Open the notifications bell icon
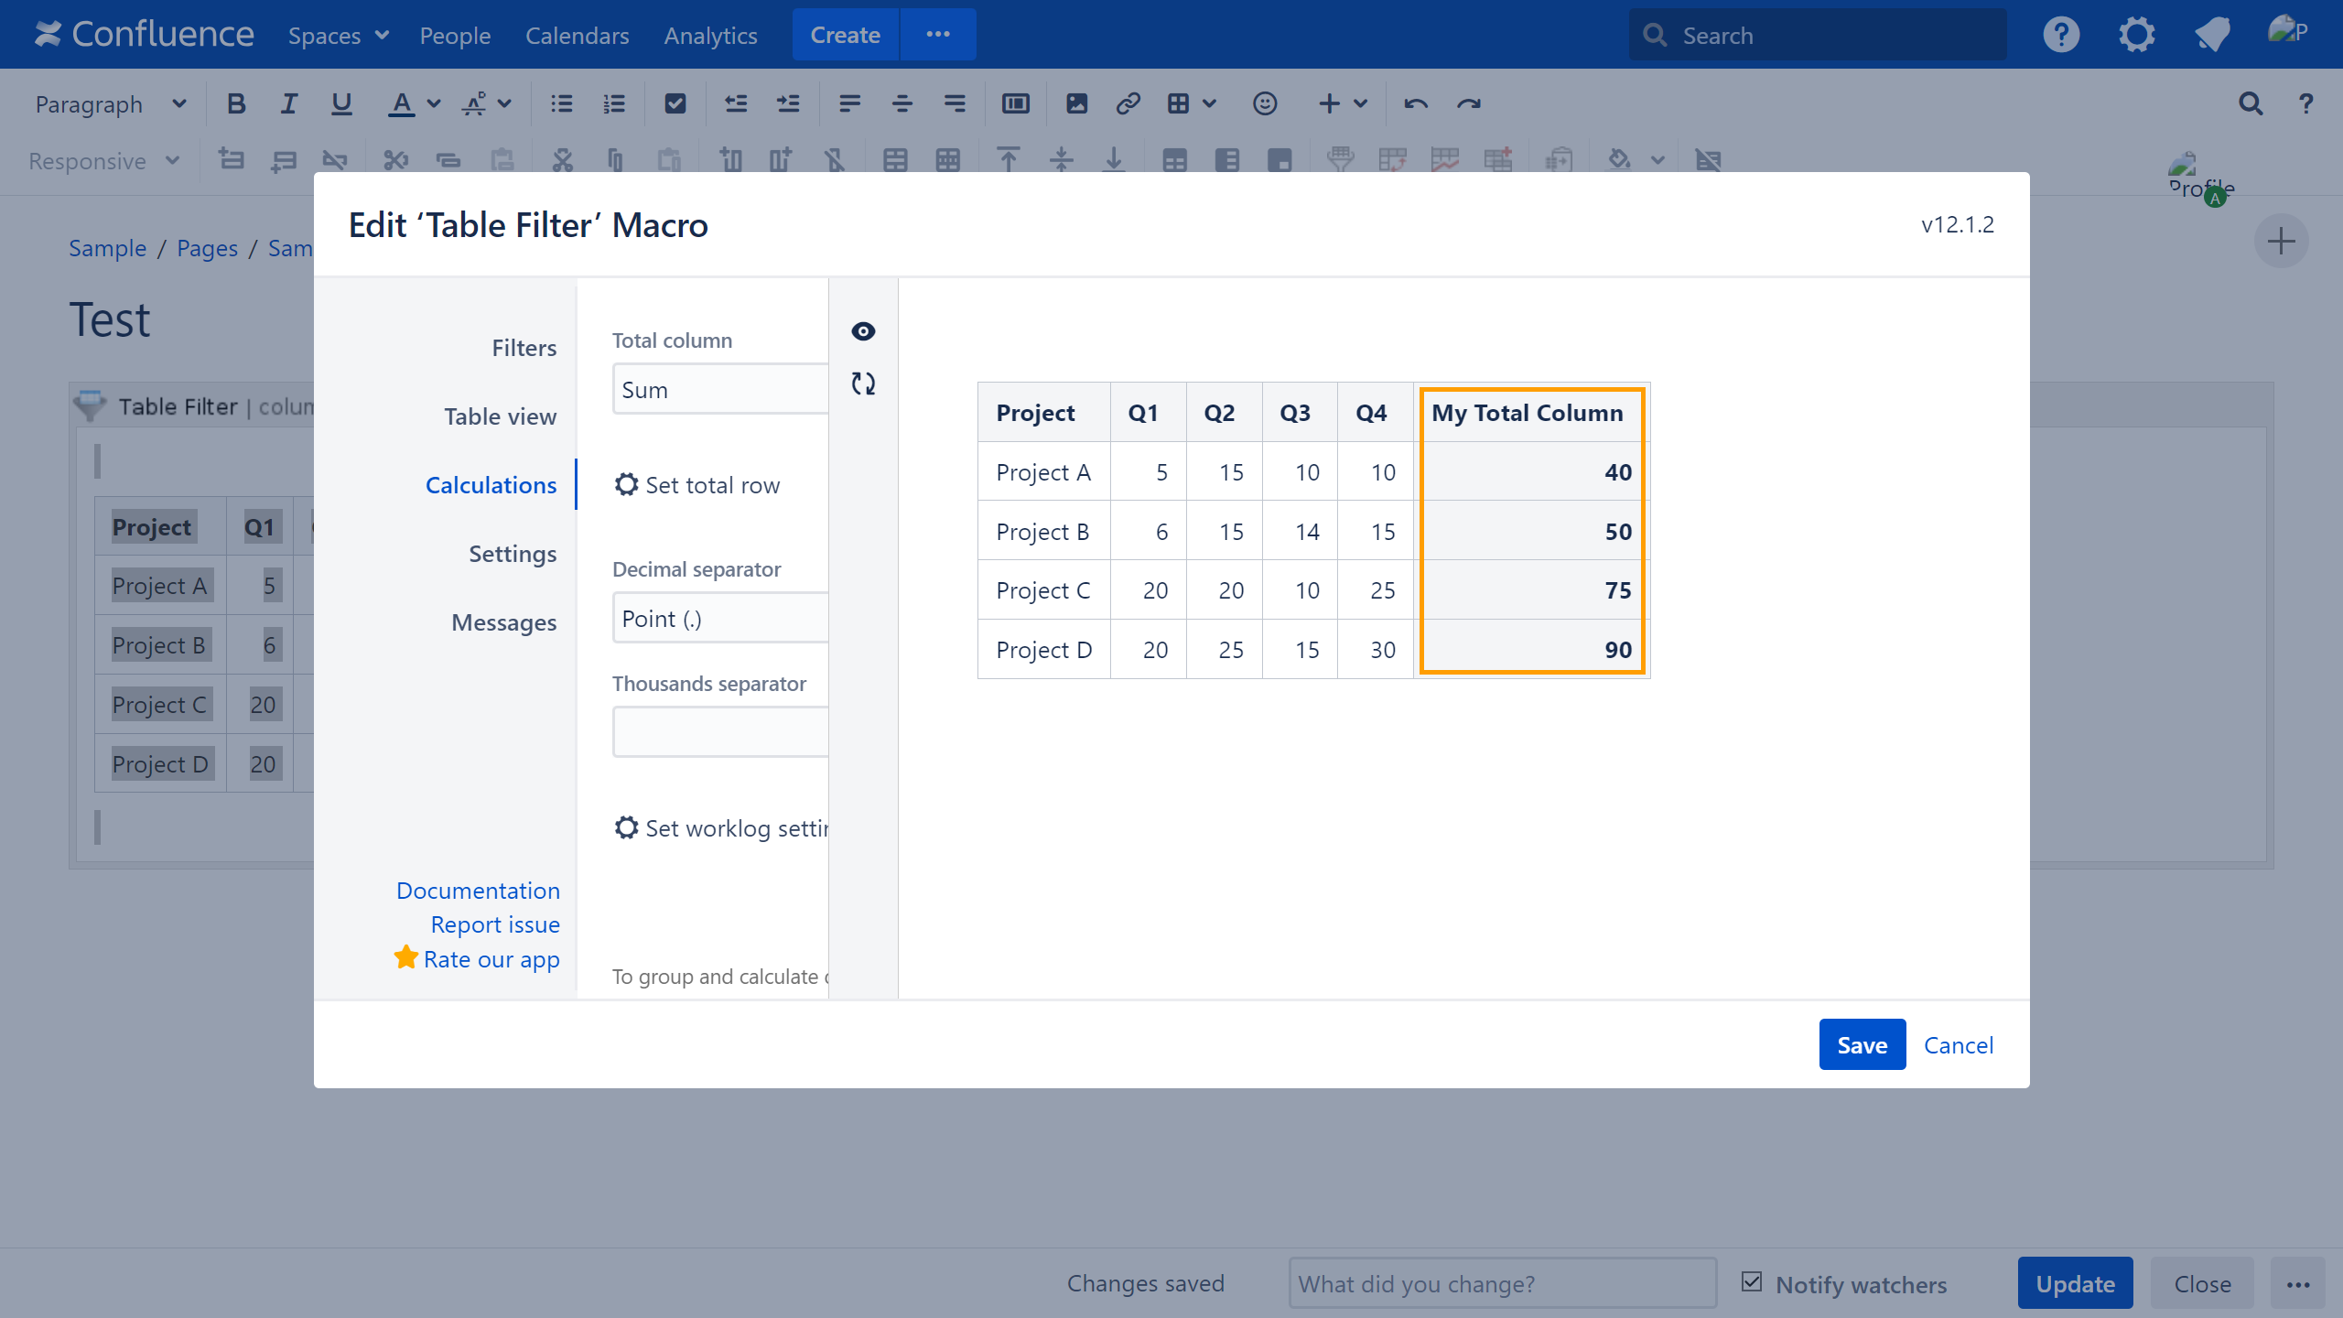This screenshot has width=2343, height=1318. coord(2212,35)
